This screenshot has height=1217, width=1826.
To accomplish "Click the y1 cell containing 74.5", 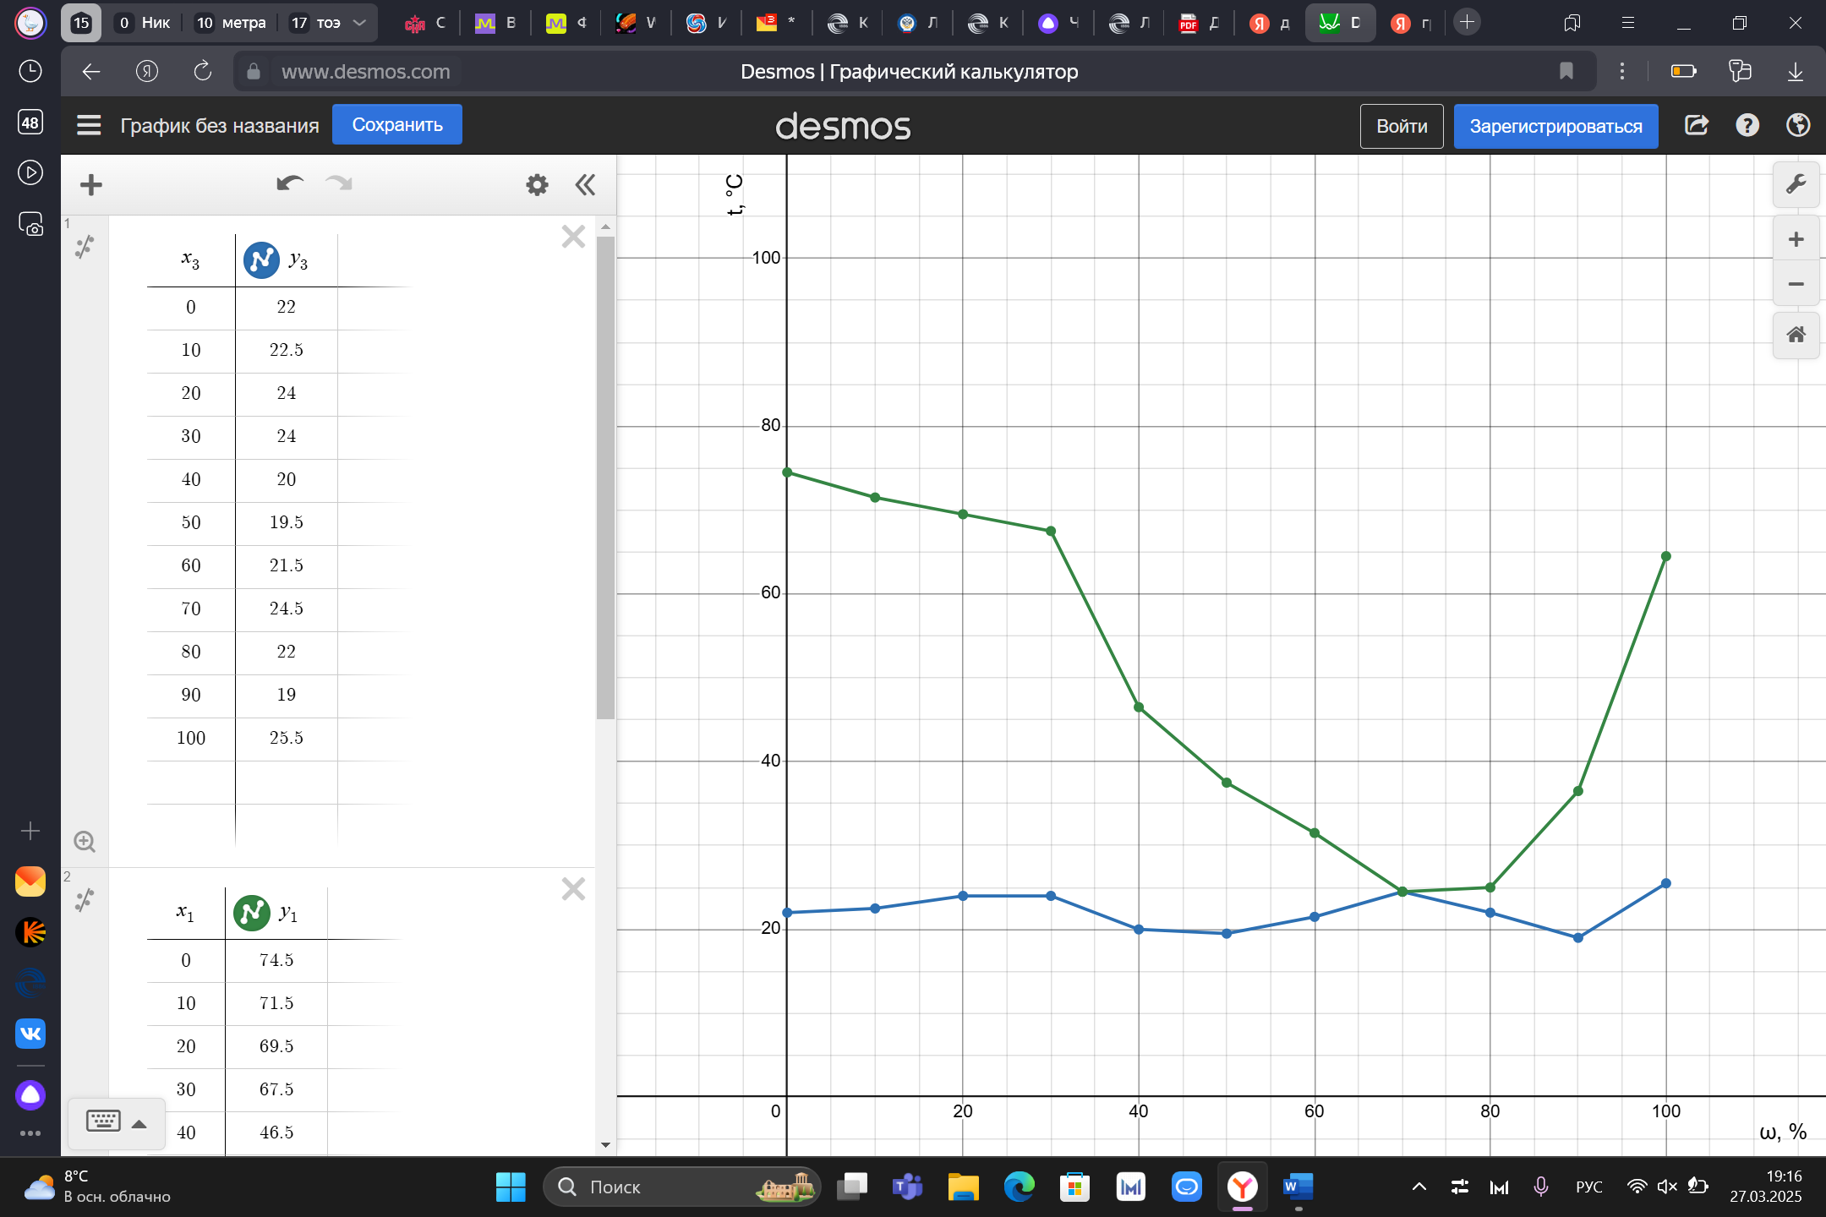I will click(x=276, y=961).
